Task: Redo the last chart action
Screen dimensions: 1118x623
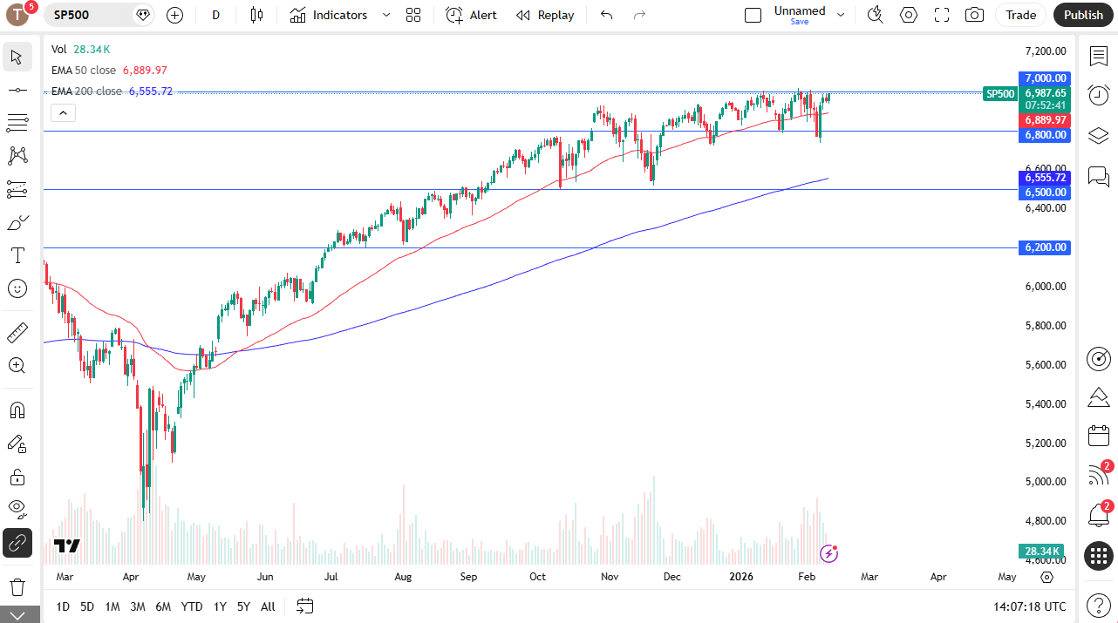Action: (639, 15)
